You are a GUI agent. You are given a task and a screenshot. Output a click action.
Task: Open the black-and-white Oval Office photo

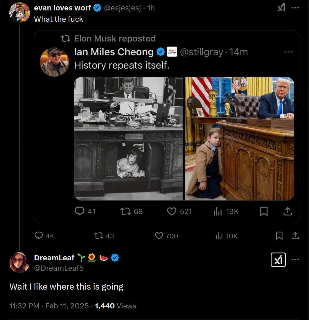128,139
